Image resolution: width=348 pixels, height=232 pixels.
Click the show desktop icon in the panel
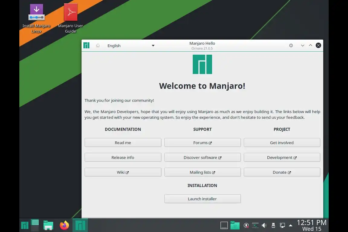click(224, 225)
